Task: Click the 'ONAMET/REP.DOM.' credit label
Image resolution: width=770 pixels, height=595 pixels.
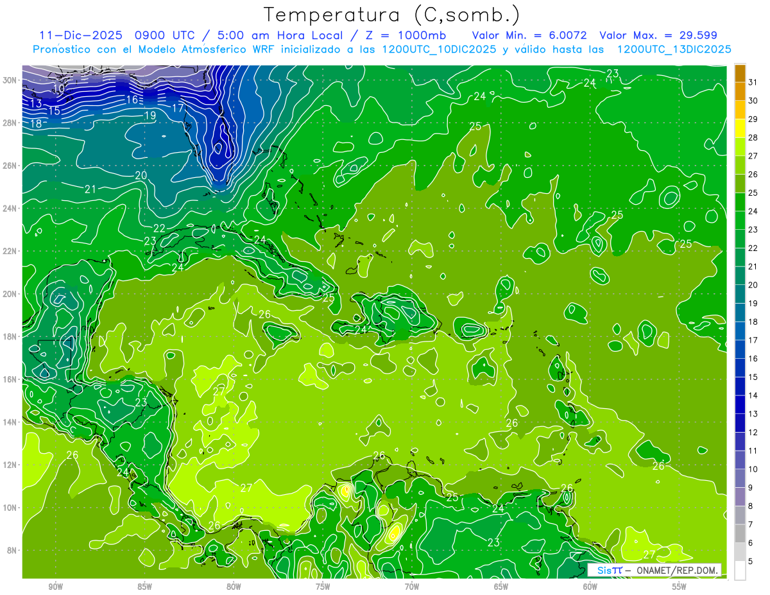Action: click(678, 570)
